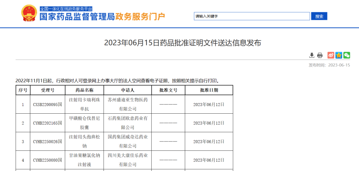This screenshot has width=359, height=171.
Task: Click the national emblem logo
Action: pyautogui.click(x=29, y=14)
